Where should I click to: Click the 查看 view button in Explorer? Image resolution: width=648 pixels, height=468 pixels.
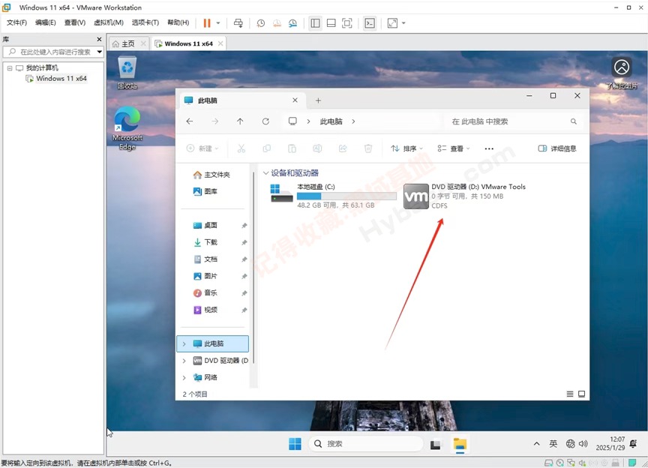point(454,148)
